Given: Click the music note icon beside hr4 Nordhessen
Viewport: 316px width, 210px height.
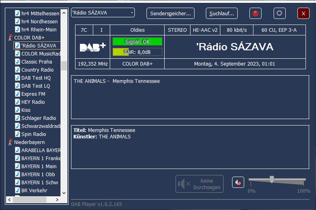Looking at the screenshot, I should pyautogui.click(x=17, y=21).
